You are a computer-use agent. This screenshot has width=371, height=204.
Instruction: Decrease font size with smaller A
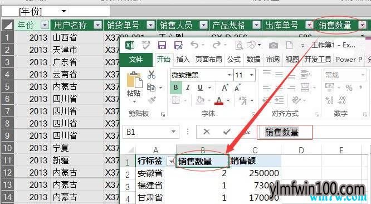[237, 88]
